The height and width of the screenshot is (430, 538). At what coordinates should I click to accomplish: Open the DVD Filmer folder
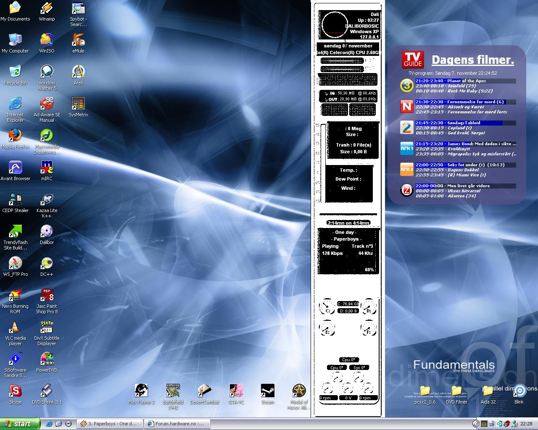point(456,395)
